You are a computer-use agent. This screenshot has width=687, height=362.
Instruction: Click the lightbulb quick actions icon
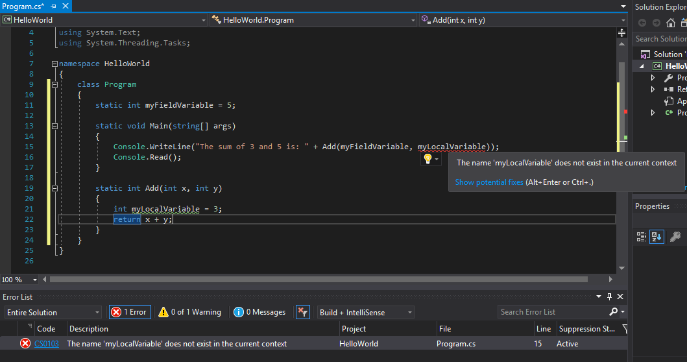[428, 159]
